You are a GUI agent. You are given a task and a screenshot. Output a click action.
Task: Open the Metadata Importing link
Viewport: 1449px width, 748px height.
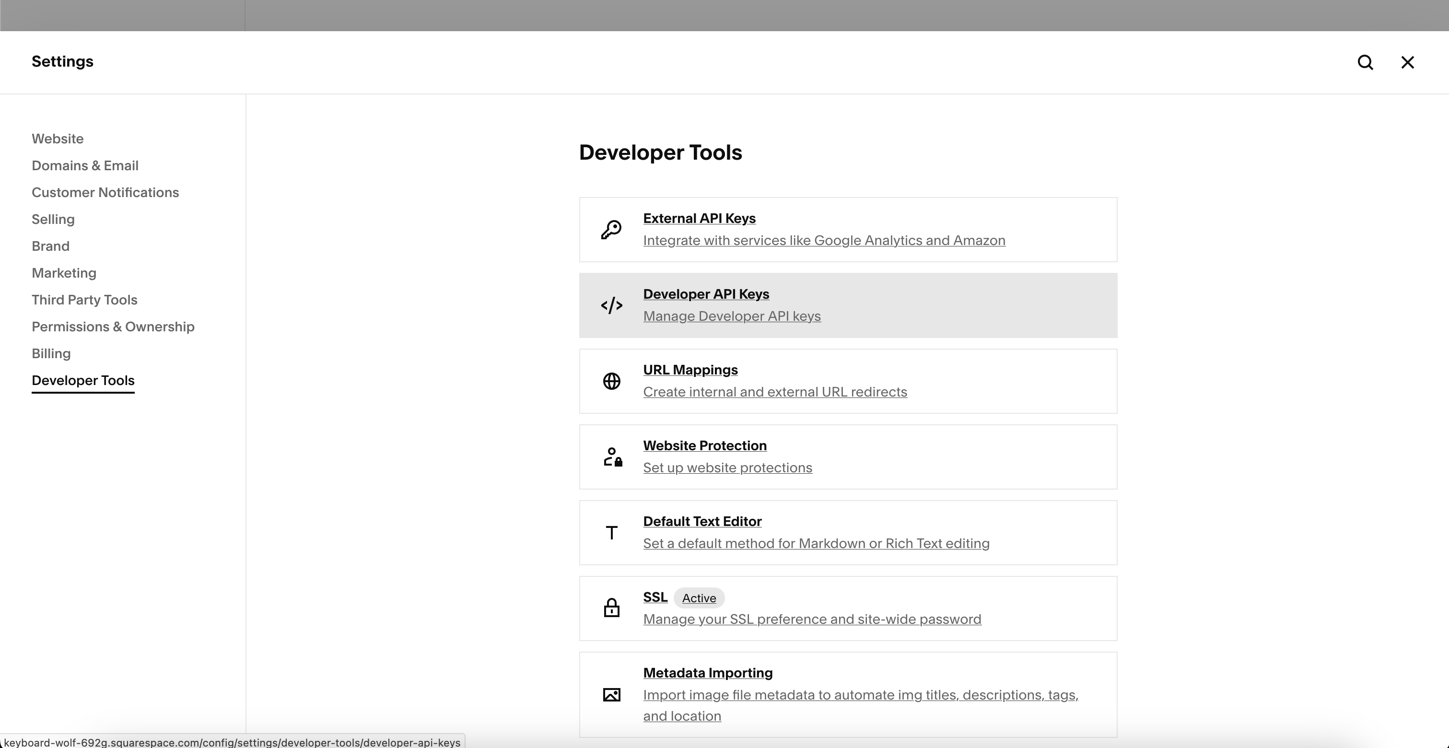coord(708,673)
